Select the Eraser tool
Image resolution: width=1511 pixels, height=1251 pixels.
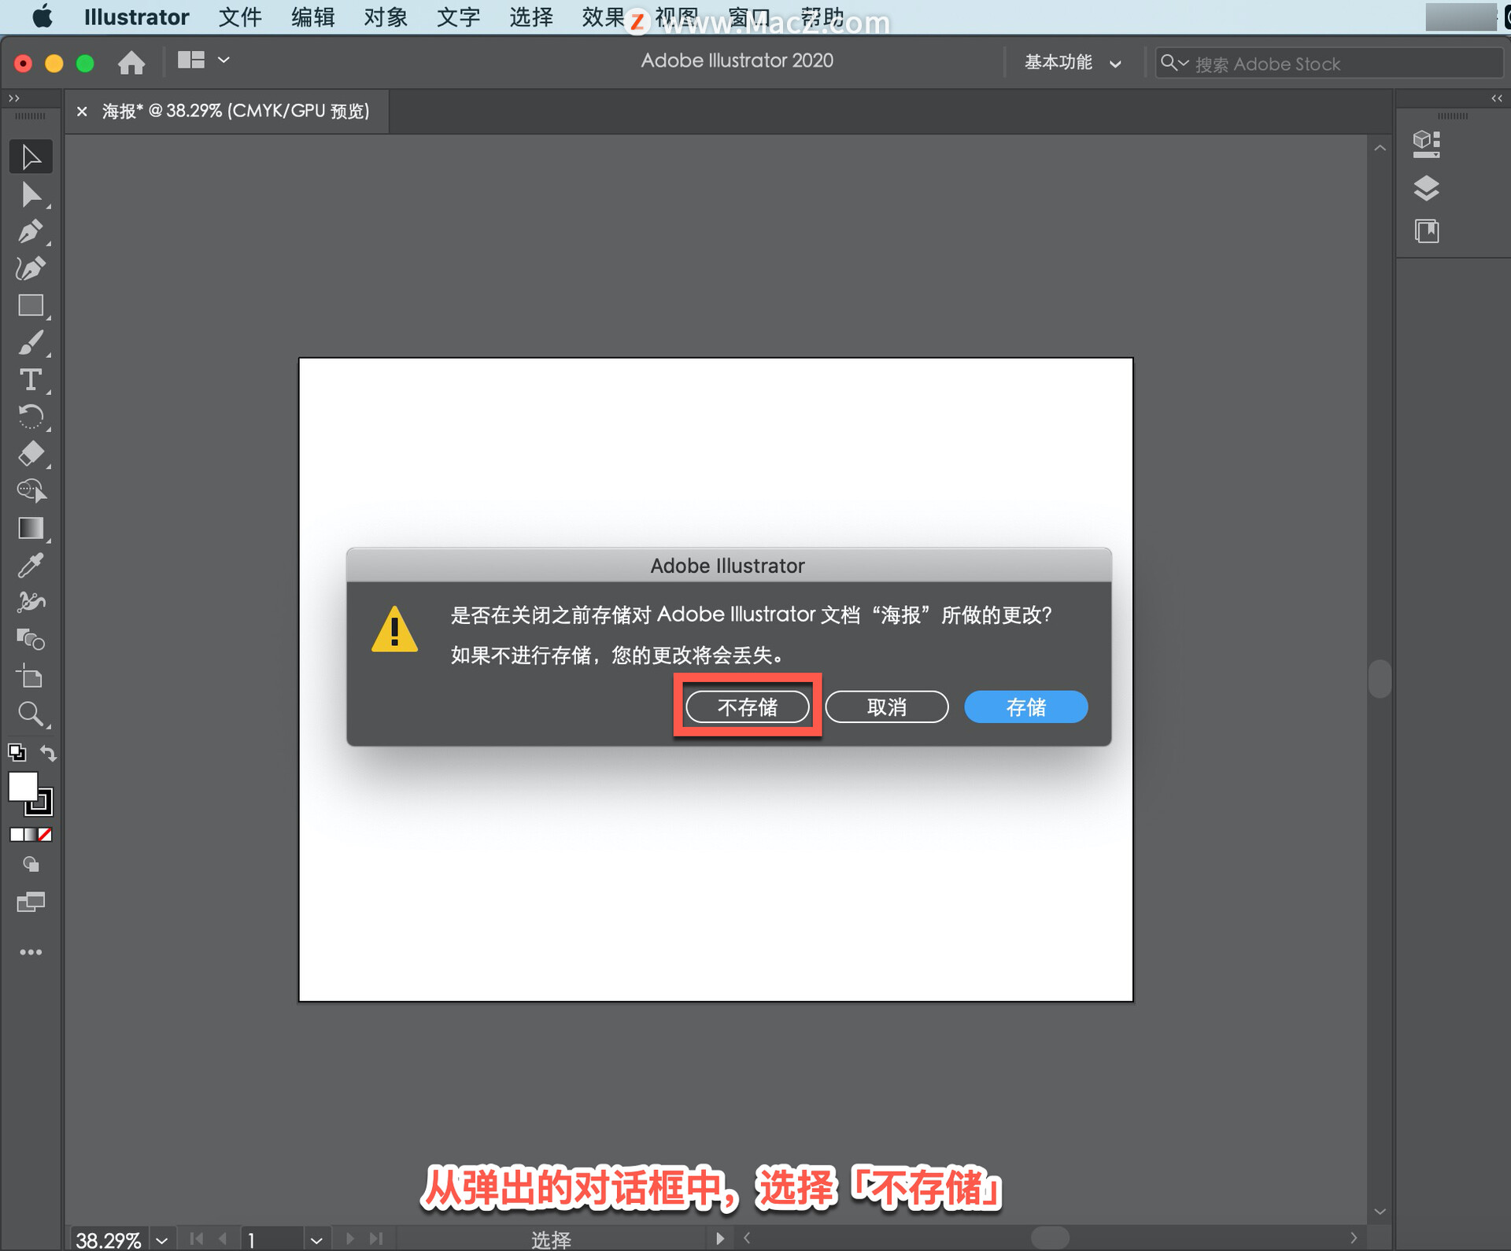coord(30,454)
